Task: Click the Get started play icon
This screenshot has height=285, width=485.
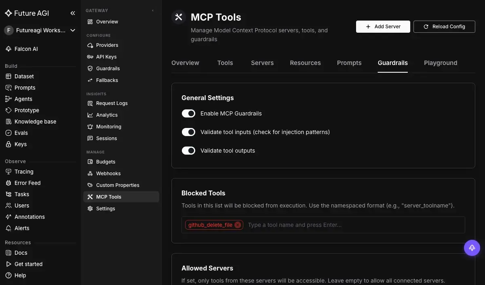Action: (8, 264)
